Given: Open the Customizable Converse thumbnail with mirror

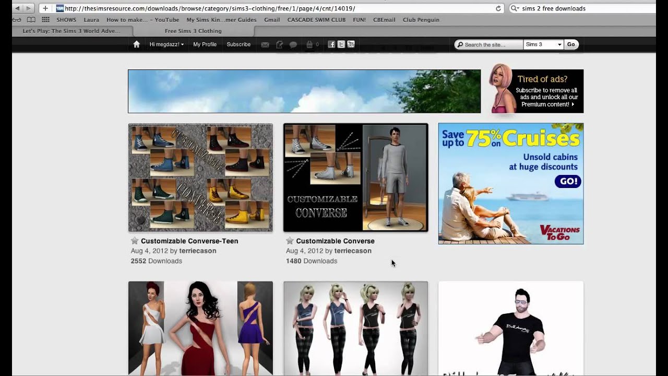Looking at the screenshot, I should pyautogui.click(x=355, y=178).
